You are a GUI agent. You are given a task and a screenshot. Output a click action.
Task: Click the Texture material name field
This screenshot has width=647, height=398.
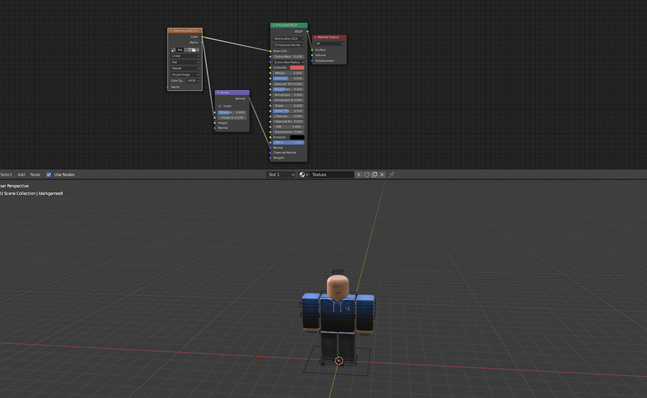click(x=331, y=175)
